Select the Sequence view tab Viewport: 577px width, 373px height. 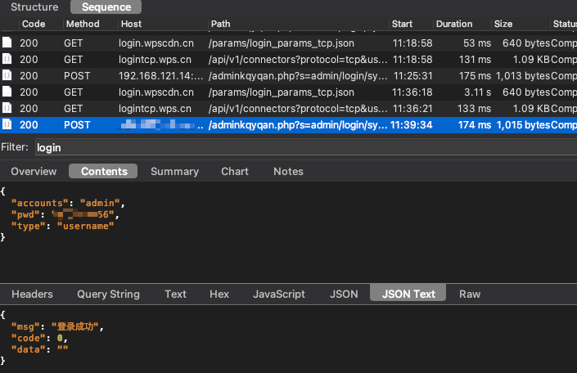pos(106,7)
